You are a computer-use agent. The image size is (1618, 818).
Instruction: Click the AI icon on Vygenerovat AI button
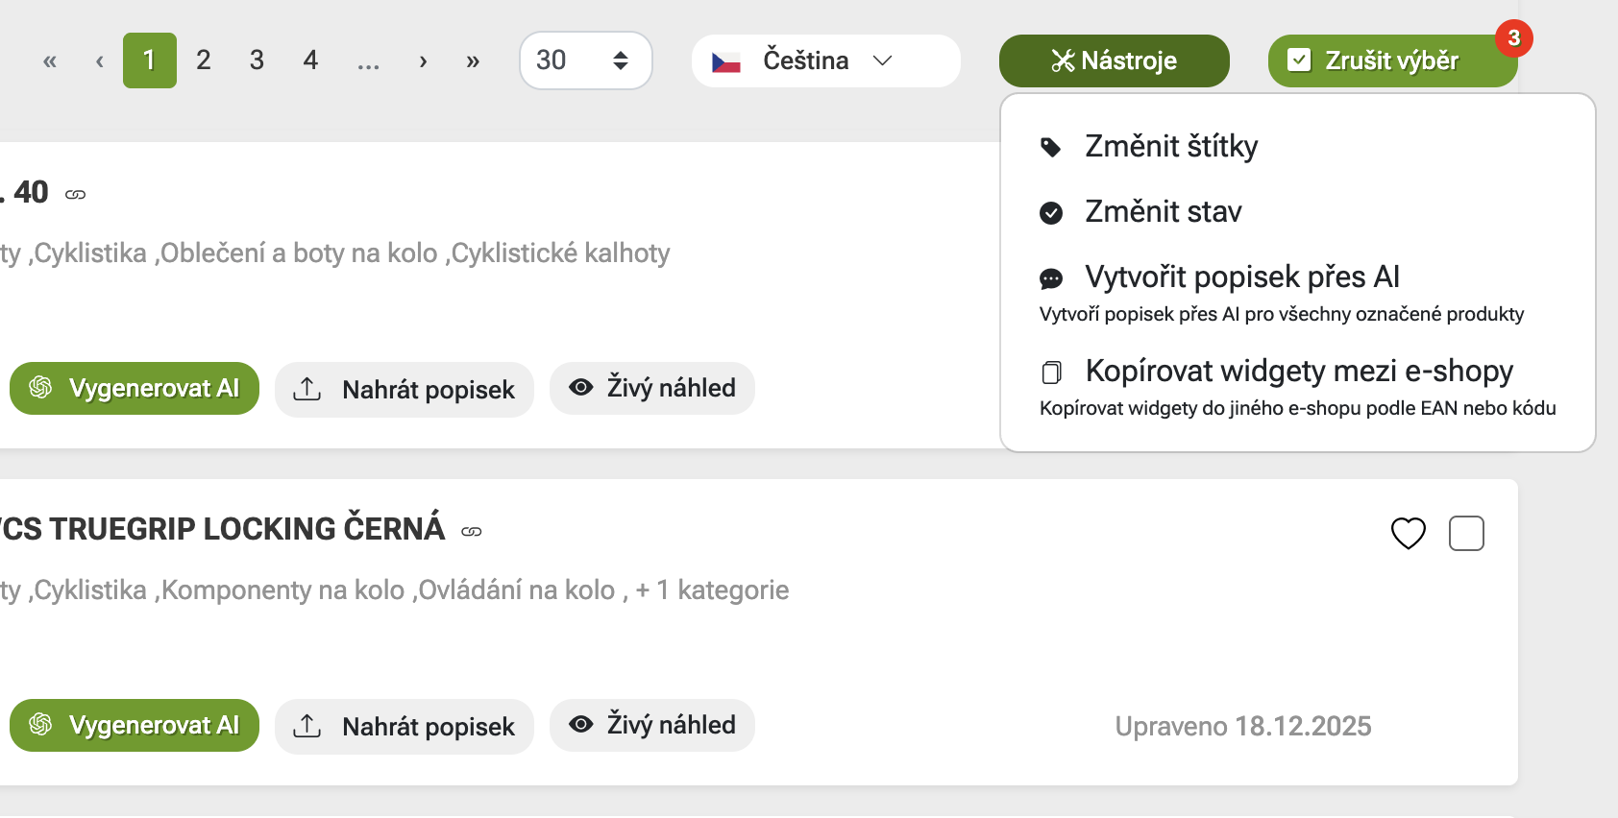(x=39, y=388)
